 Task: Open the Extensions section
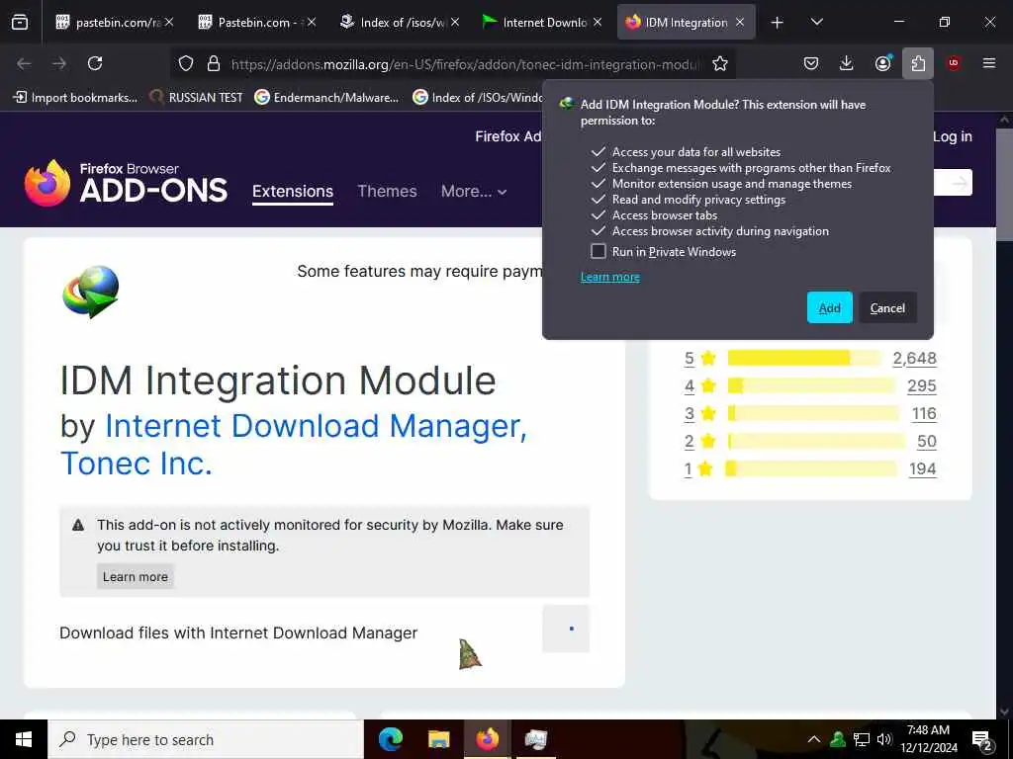293,191
